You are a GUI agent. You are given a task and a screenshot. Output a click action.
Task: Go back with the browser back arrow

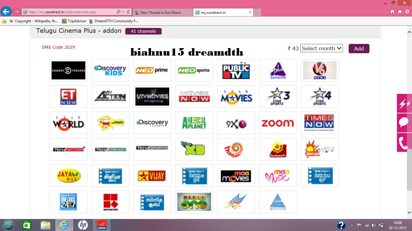[x=6, y=12]
